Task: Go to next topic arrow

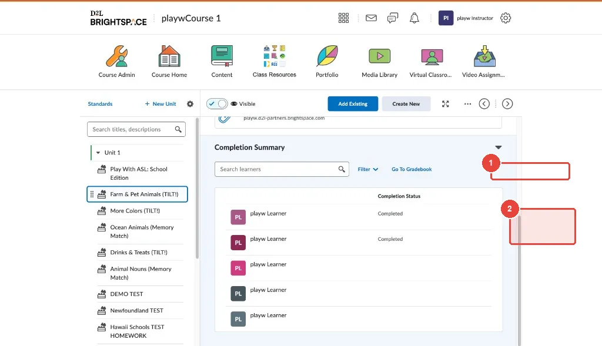Action: 507,104
